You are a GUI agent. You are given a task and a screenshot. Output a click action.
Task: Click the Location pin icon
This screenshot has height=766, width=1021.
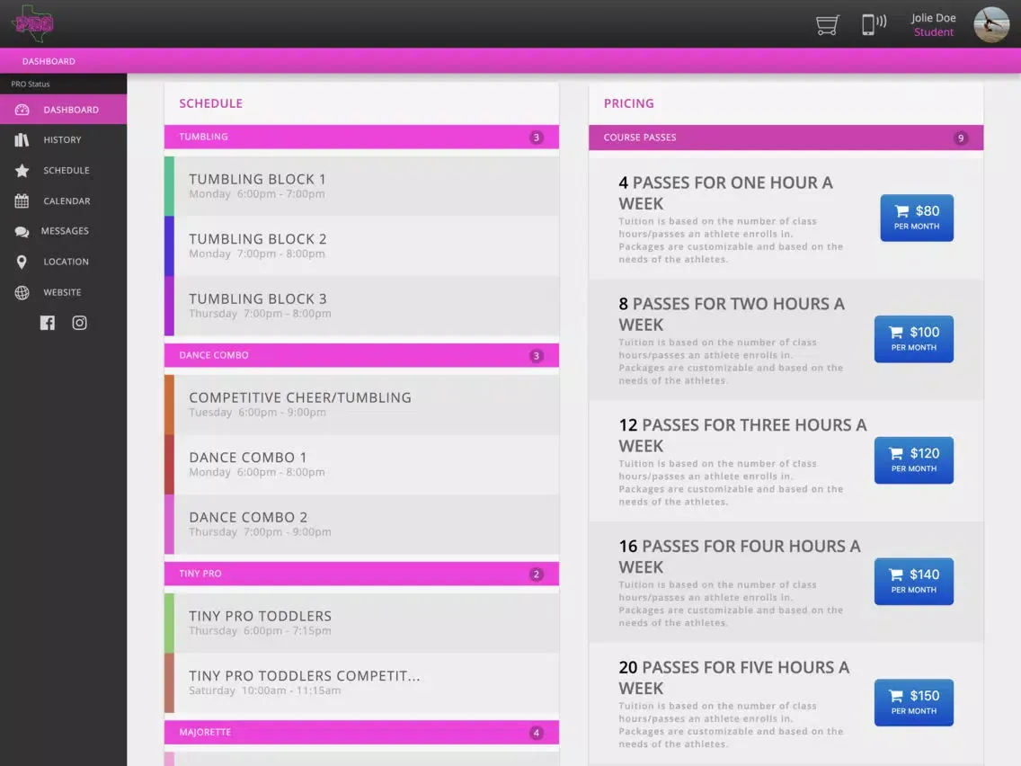22,262
